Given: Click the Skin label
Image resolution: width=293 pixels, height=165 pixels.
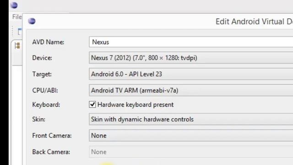Looking at the screenshot, I should [x=38, y=119].
